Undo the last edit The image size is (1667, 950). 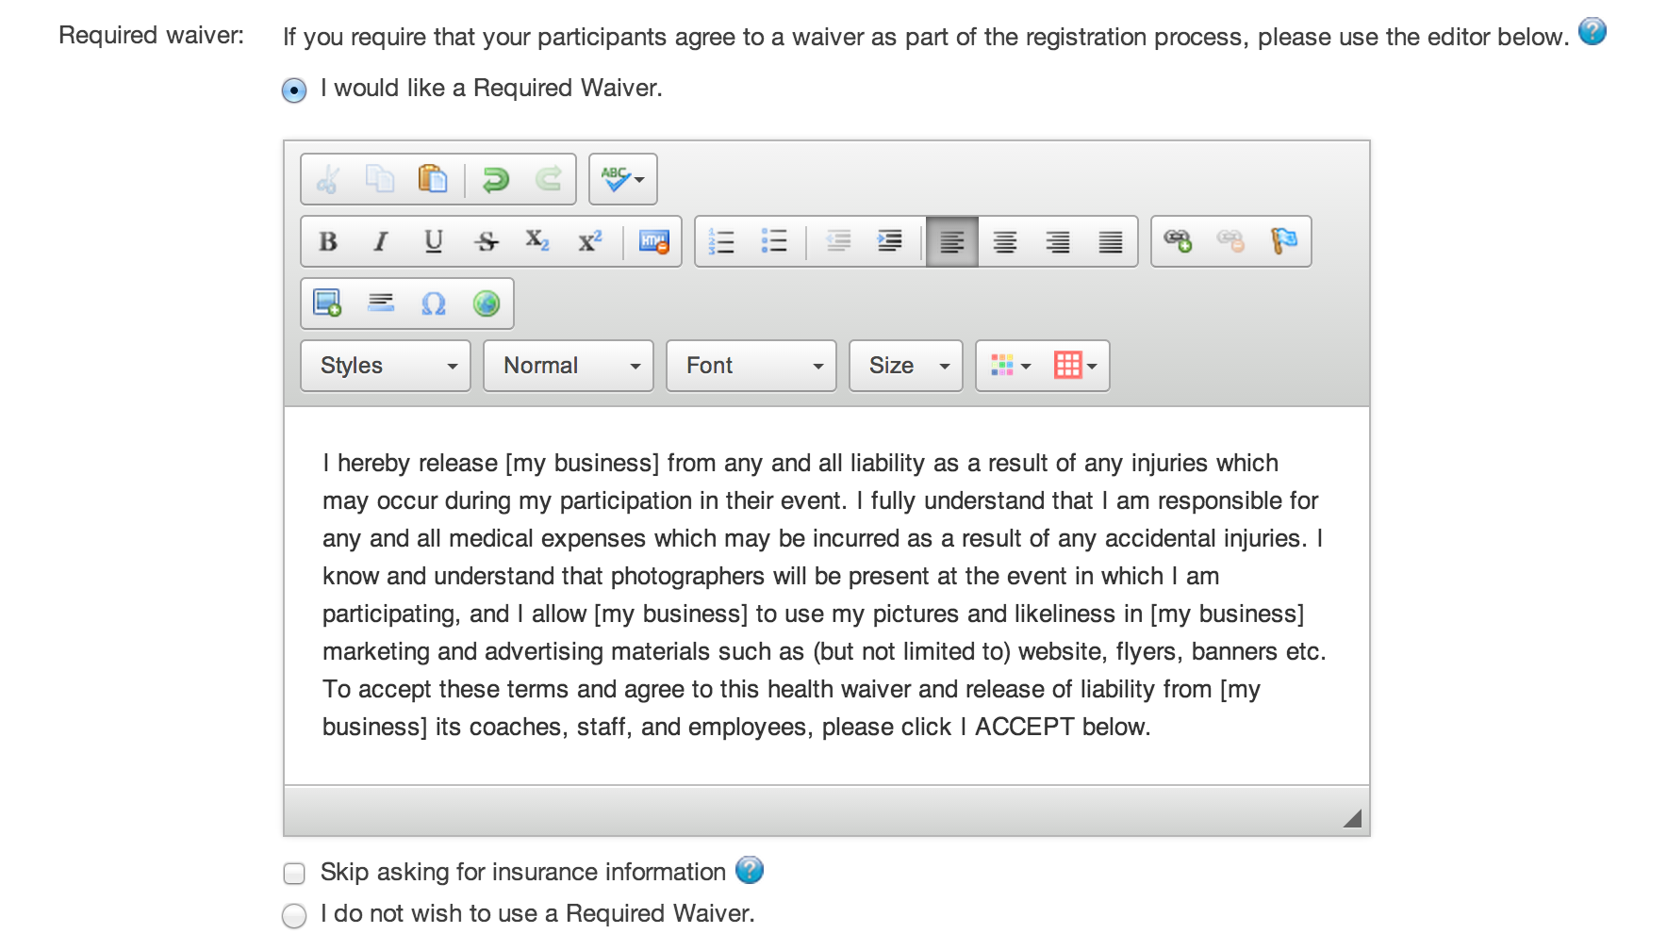[495, 179]
